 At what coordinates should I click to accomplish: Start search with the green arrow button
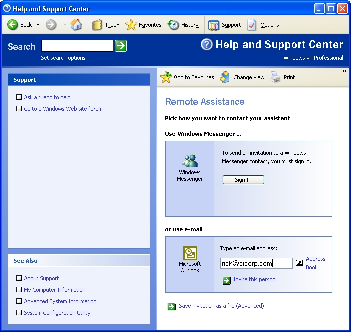[121, 46]
